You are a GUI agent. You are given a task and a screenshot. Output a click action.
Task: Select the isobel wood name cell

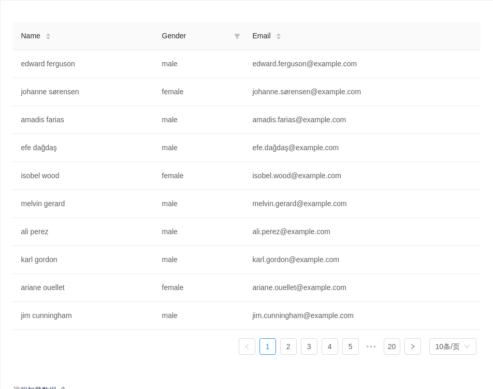(40, 176)
